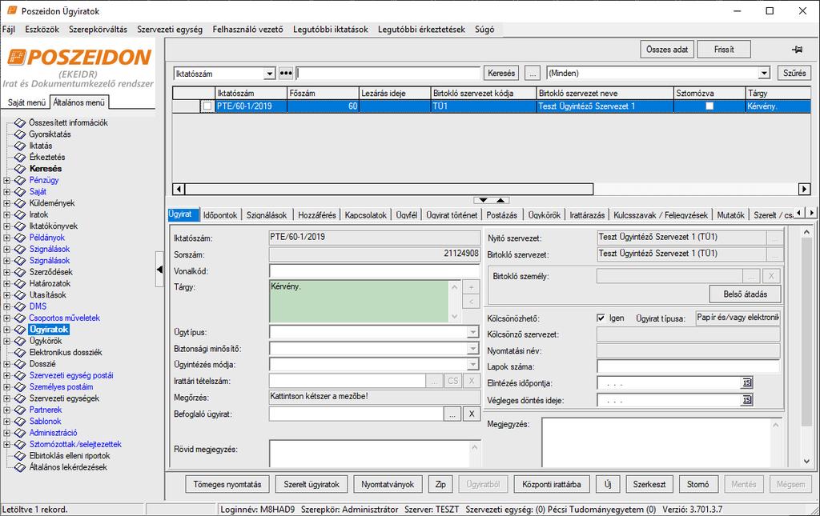The width and height of the screenshot is (820, 516).
Task: Expand the Pénzügy tree node
Action: point(6,180)
